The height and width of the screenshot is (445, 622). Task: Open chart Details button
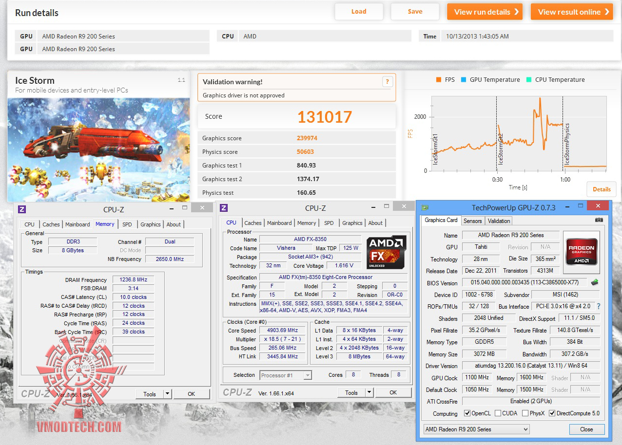(602, 189)
